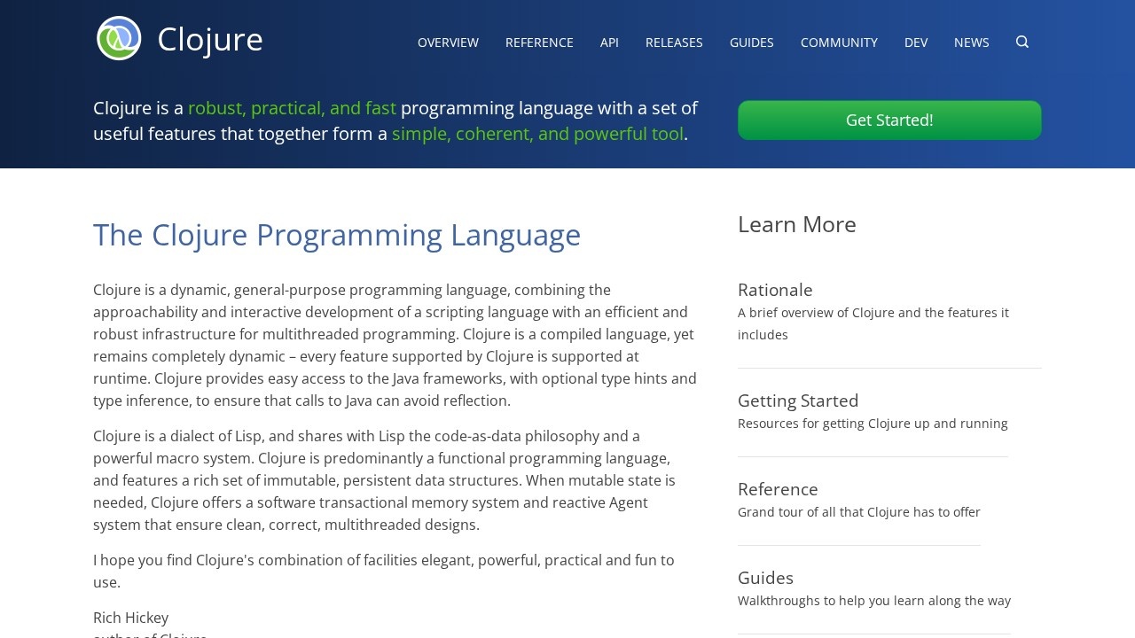1135x638 pixels.
Task: Open the Reference link under Learn More
Action: pos(778,489)
